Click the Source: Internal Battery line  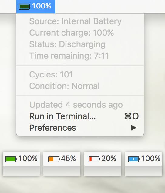[x=76, y=21]
